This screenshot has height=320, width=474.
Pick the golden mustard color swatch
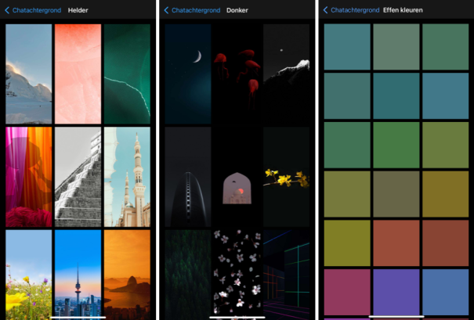coord(446,194)
